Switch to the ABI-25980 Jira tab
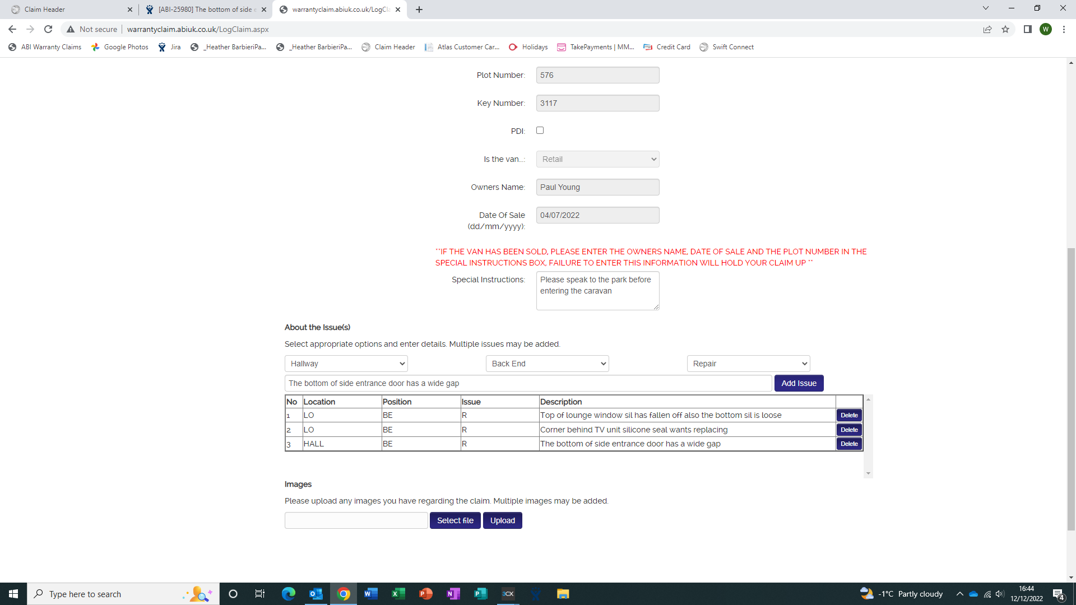The width and height of the screenshot is (1076, 605). click(x=205, y=10)
